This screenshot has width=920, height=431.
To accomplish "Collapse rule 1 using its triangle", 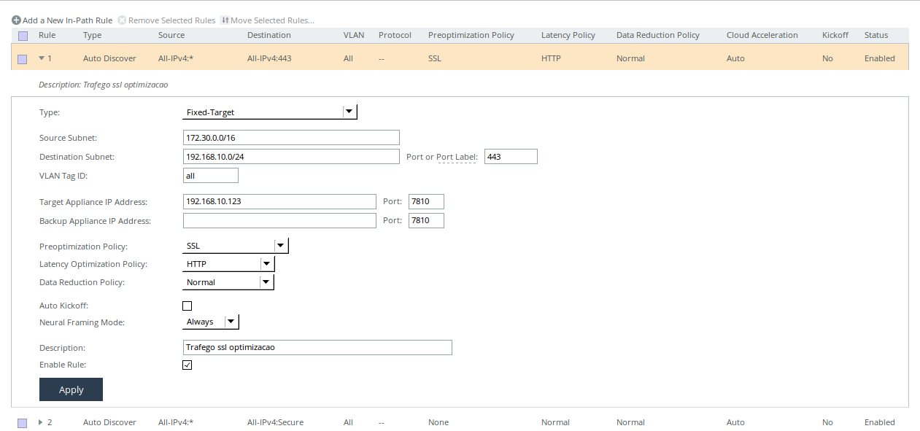I will [x=42, y=58].
